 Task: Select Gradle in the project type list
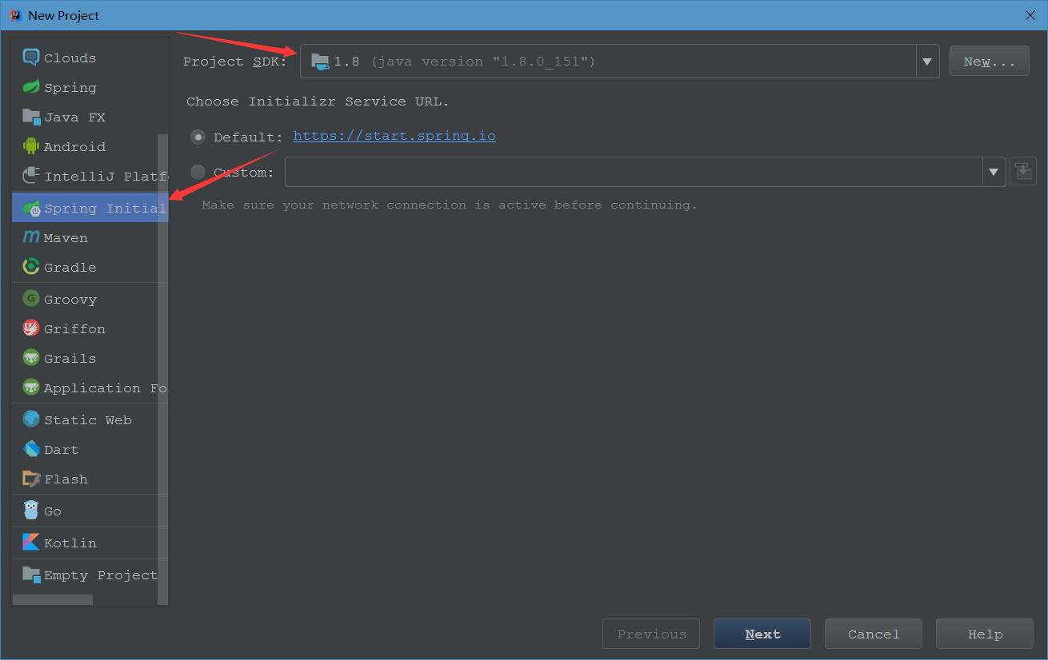(x=90, y=267)
